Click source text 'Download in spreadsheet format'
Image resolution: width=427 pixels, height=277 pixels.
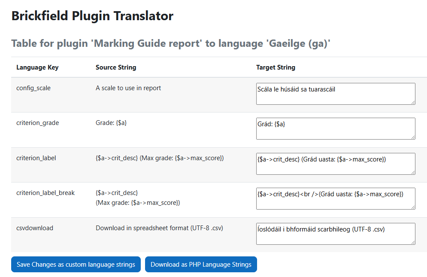click(142, 228)
